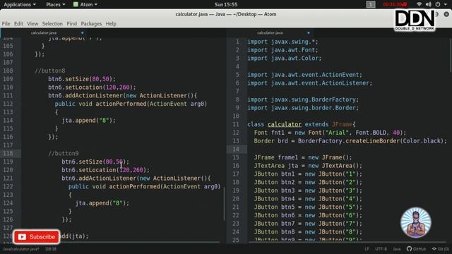452x254 pixels.
Task: Click 'JFrame frame1 = new JFrame();' line
Action: 303,157
